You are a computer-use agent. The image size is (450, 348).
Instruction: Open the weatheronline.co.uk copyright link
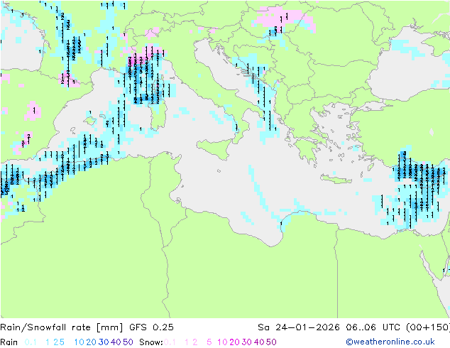(x=390, y=342)
